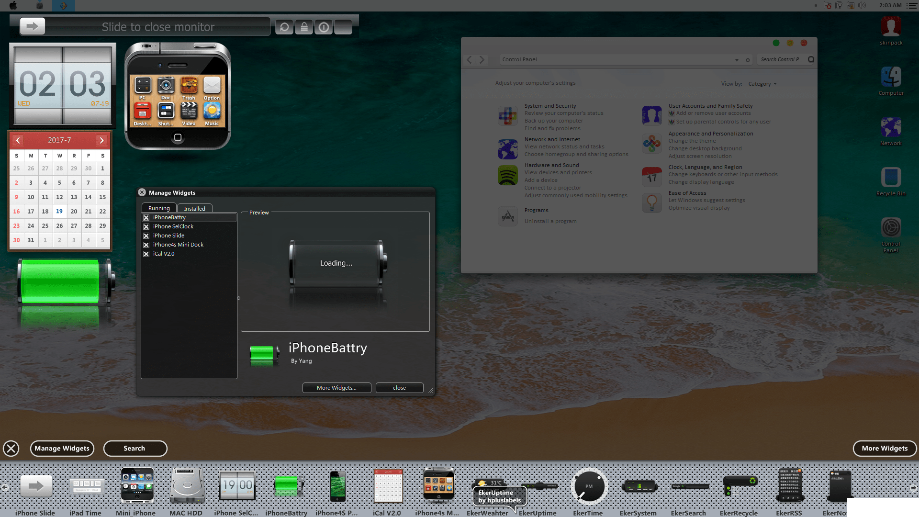Select the EkerTime widget in gallery
The image size is (919, 517).
[x=589, y=486]
